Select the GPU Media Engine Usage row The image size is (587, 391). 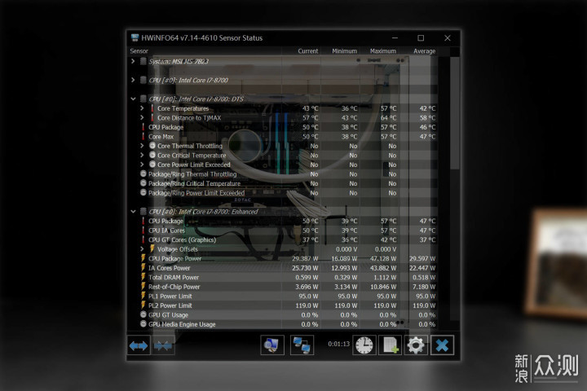tap(289, 324)
